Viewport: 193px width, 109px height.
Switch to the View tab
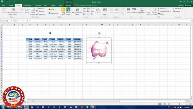[60, 5]
